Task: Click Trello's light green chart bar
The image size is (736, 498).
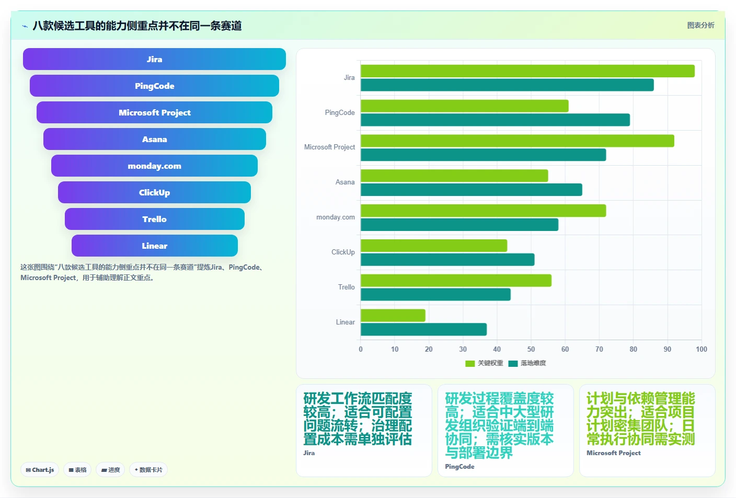Action: coord(456,281)
